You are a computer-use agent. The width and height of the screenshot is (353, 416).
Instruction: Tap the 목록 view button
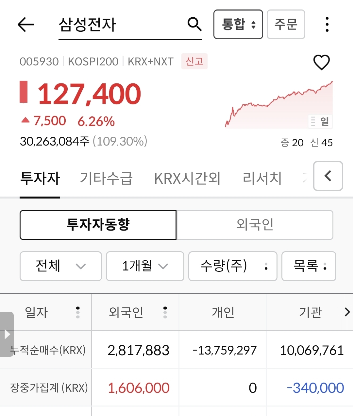click(x=309, y=266)
